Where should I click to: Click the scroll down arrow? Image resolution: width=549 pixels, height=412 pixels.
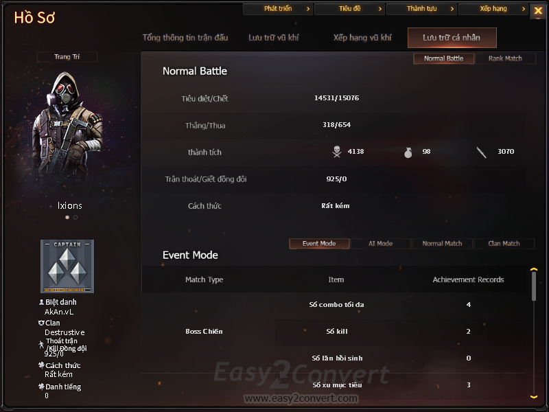pyautogui.click(x=534, y=397)
